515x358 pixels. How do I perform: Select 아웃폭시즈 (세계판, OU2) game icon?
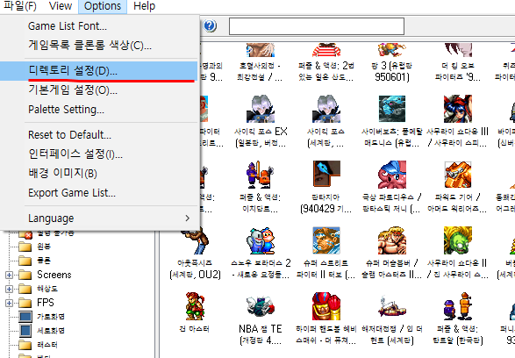[x=195, y=242]
